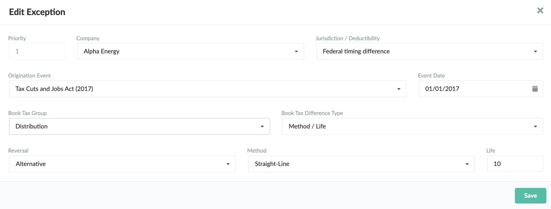Image resolution: width=551 pixels, height=209 pixels.
Task: Open the Method dropdown showing Straight-Line
Action: [356, 164]
